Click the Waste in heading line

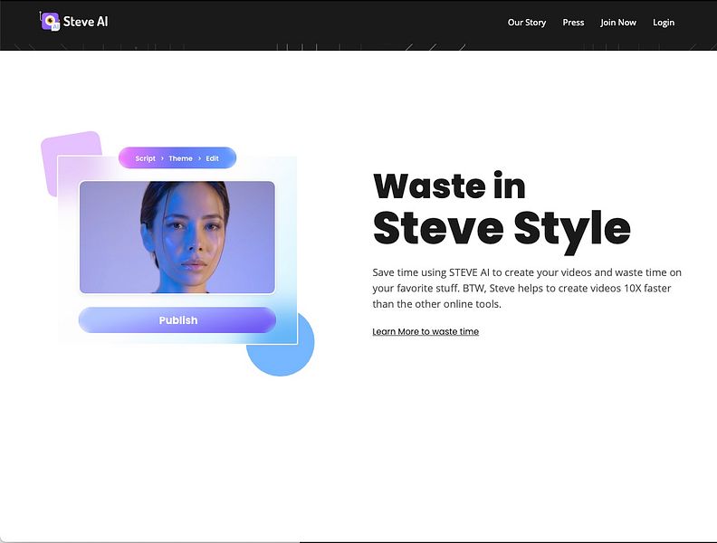point(450,186)
